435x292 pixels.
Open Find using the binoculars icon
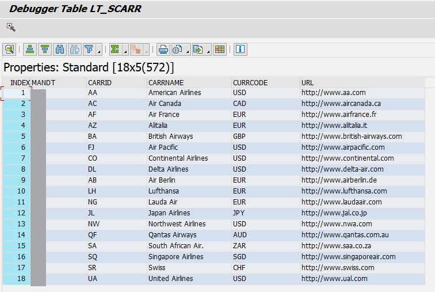tap(60, 50)
